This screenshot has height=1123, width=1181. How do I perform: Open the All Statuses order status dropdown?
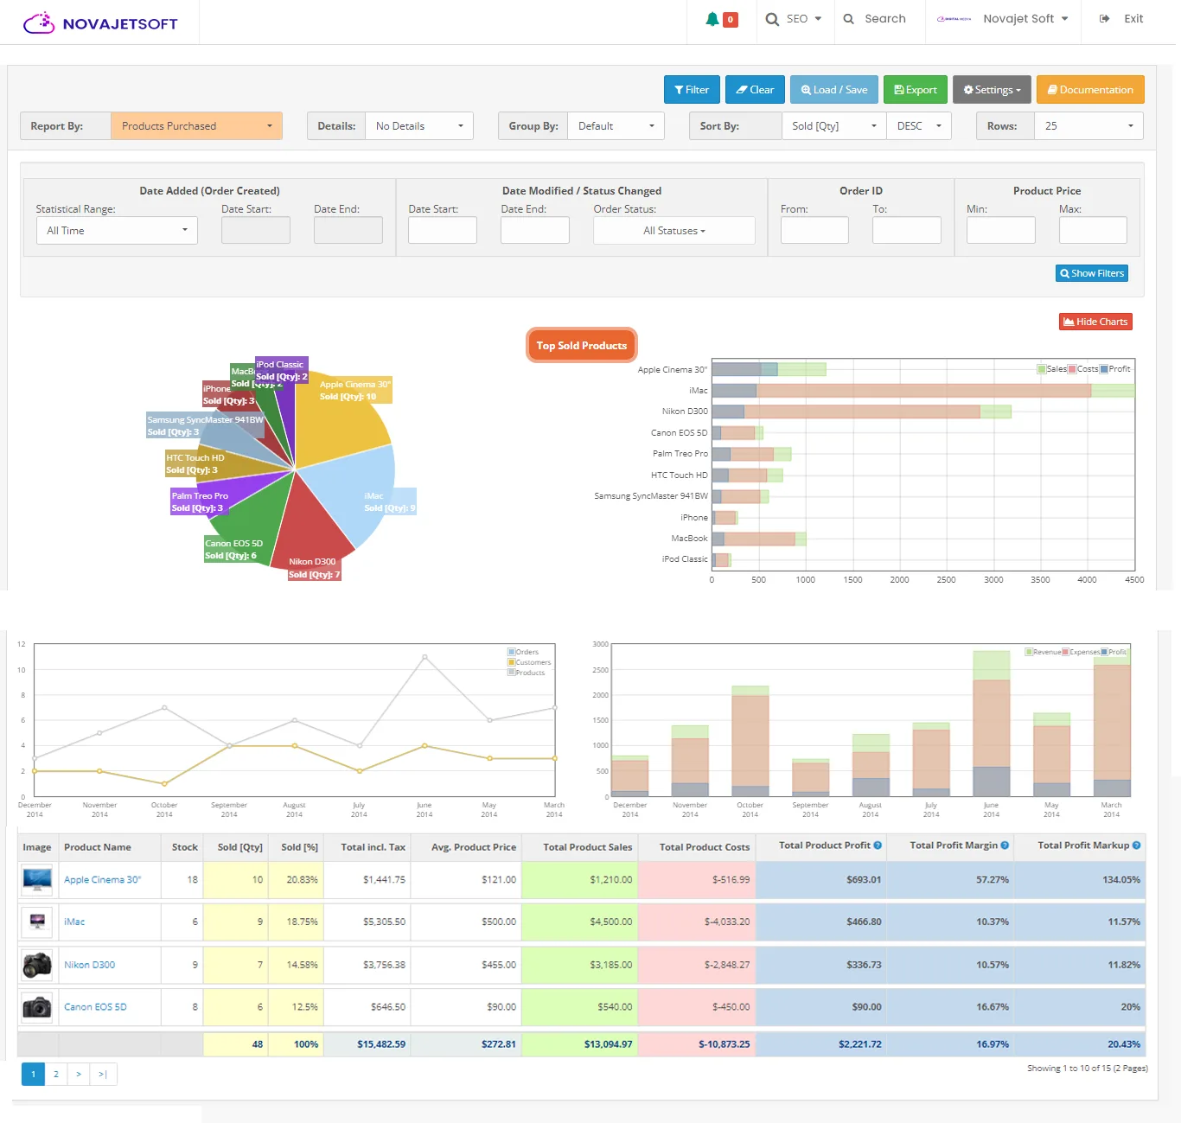(x=674, y=231)
